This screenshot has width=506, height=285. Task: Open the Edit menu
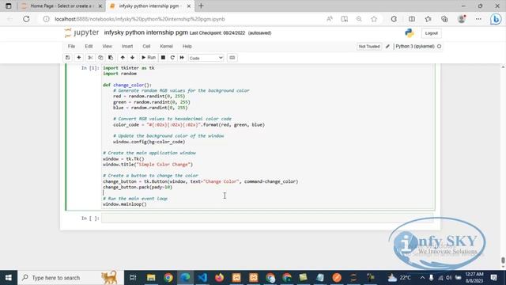[x=89, y=46]
